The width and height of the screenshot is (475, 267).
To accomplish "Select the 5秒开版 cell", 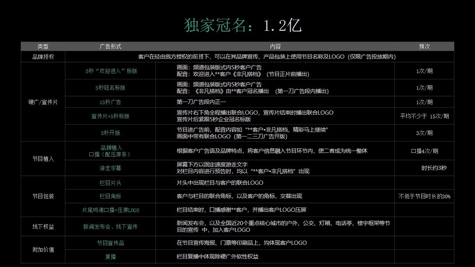I will pos(110,133).
